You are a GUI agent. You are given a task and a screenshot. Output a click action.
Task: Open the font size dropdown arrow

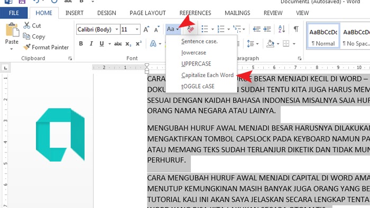[x=137, y=30]
